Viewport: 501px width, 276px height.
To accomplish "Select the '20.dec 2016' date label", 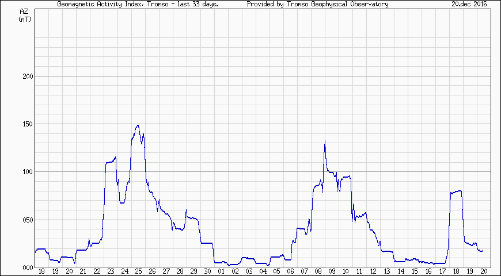I will click(469, 4).
